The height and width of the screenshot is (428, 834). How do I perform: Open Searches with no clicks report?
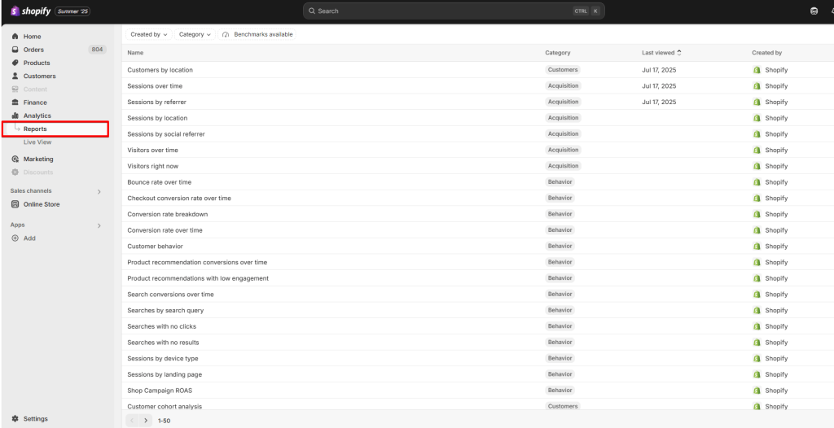pyautogui.click(x=162, y=326)
